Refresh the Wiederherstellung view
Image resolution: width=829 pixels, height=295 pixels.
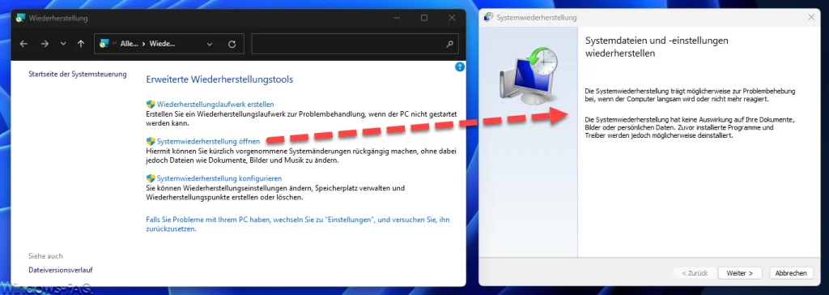coord(232,45)
